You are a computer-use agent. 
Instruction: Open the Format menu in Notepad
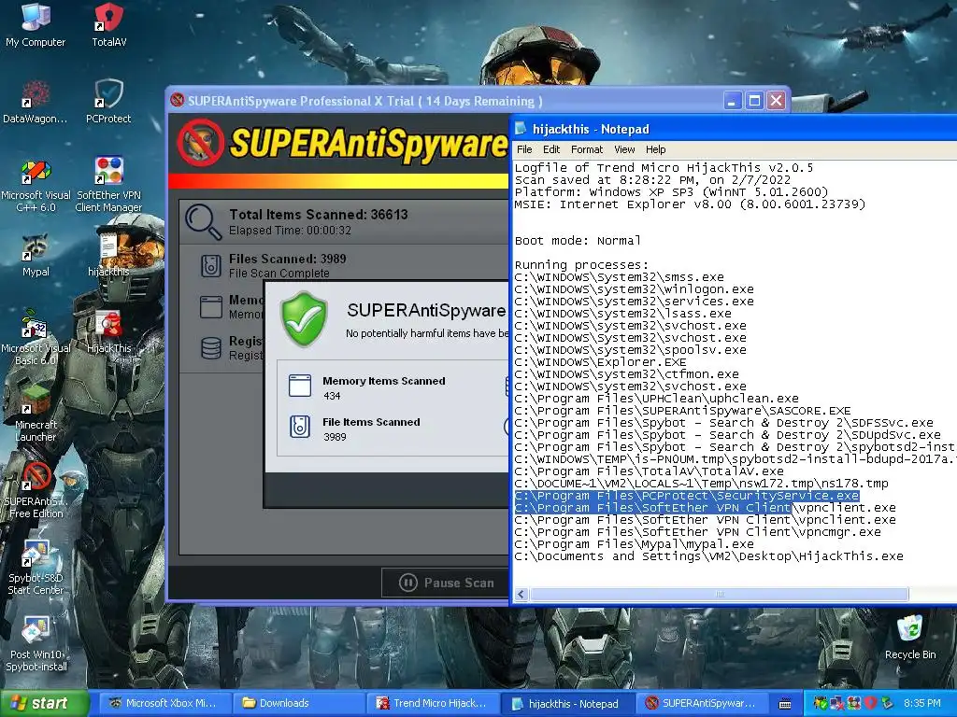tap(587, 149)
